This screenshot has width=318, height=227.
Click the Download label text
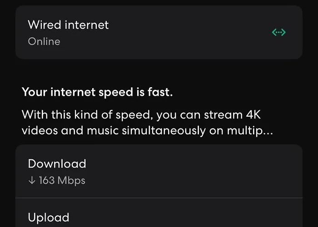coord(57,163)
